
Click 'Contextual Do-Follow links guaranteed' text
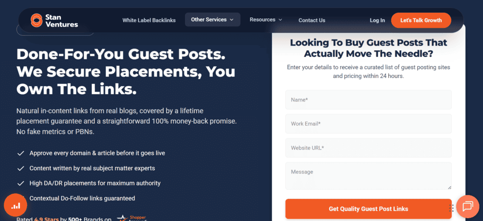coord(82,198)
